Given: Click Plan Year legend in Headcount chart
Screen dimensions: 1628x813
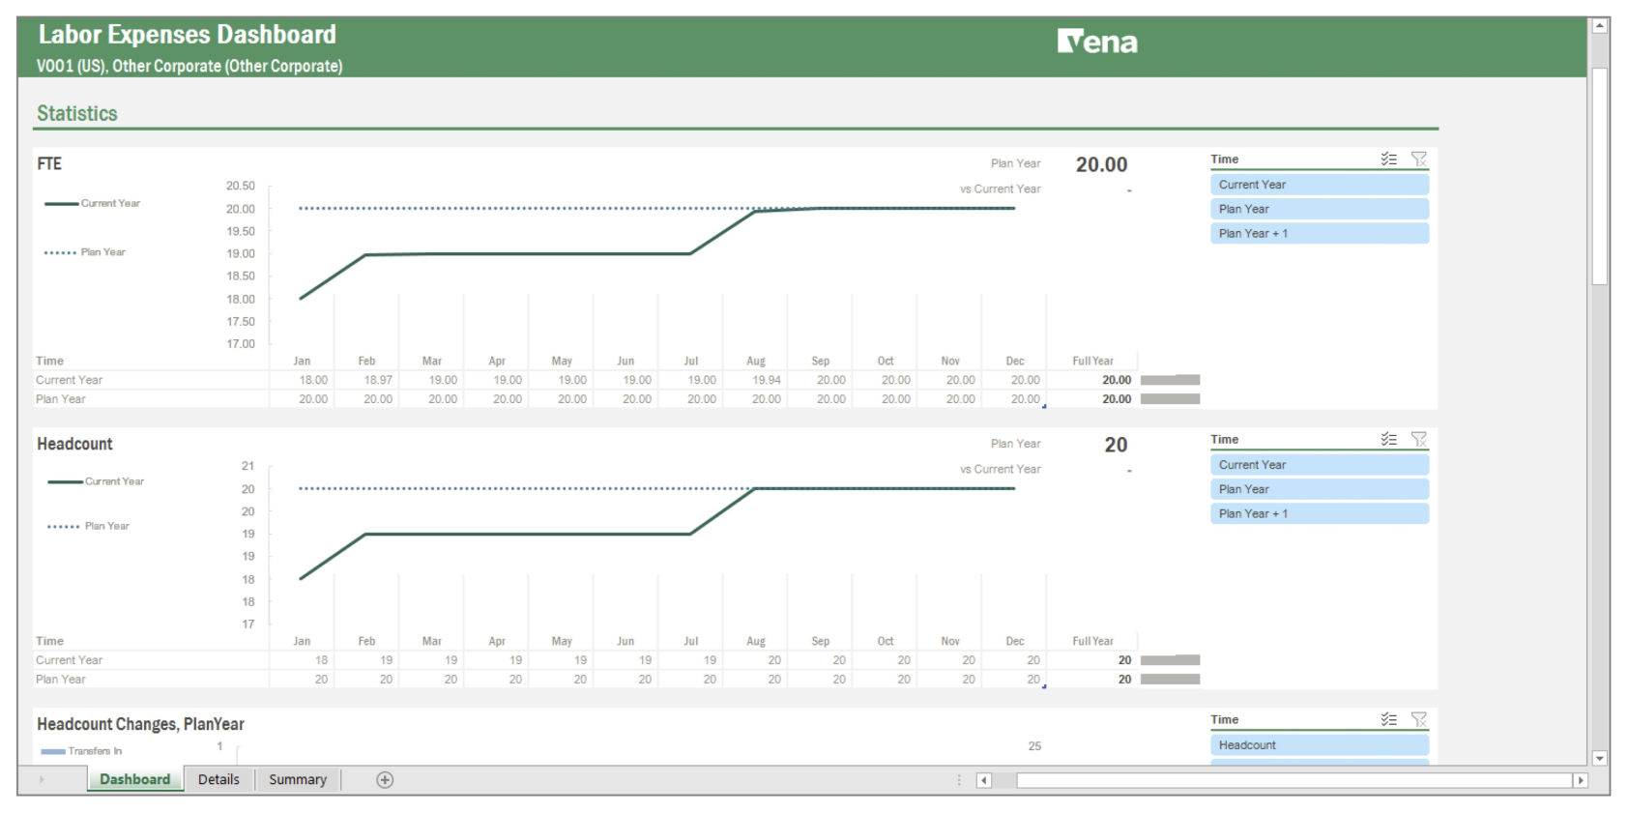Looking at the screenshot, I should point(88,526).
